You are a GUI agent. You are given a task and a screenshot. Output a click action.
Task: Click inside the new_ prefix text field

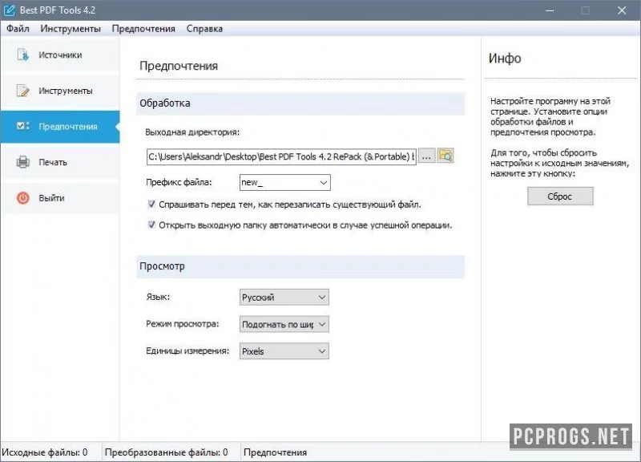[x=279, y=183]
